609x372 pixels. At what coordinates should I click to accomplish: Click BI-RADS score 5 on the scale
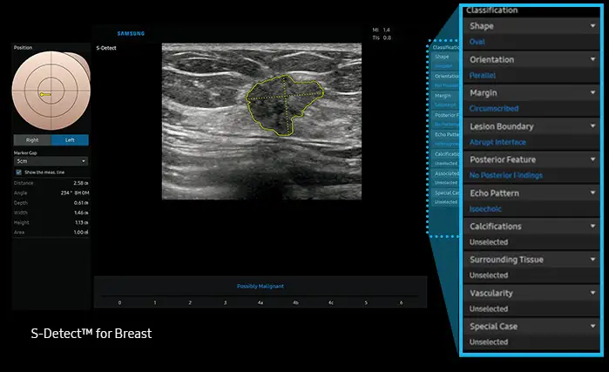pyautogui.click(x=366, y=302)
